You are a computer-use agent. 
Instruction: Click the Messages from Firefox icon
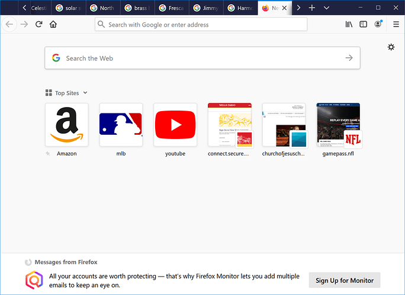point(28,262)
